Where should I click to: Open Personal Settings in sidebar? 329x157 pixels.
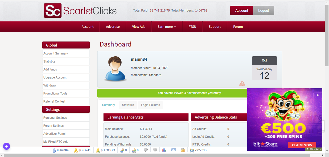coord(66,118)
